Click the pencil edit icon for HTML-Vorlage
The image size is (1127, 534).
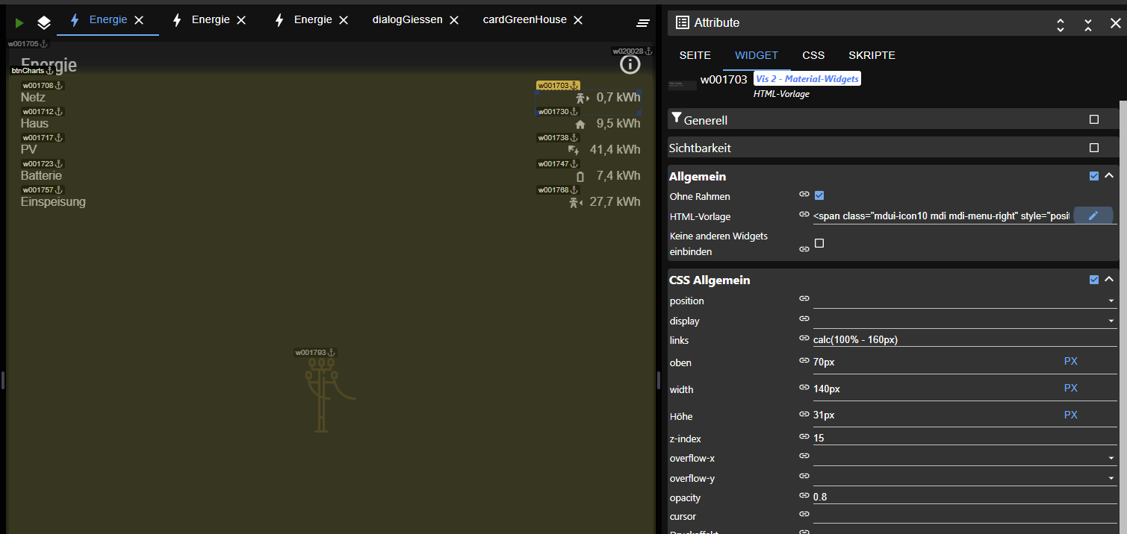click(1093, 216)
